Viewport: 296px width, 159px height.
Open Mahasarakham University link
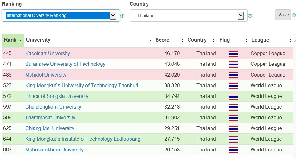click(54, 150)
